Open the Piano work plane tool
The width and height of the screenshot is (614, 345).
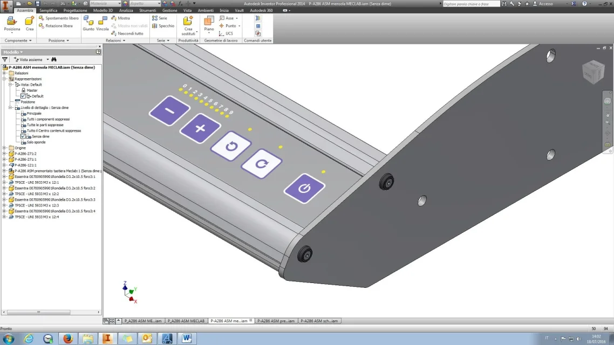click(209, 24)
